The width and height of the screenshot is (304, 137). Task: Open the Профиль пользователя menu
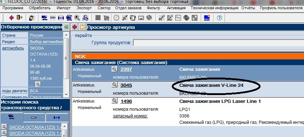[x=281, y=8]
